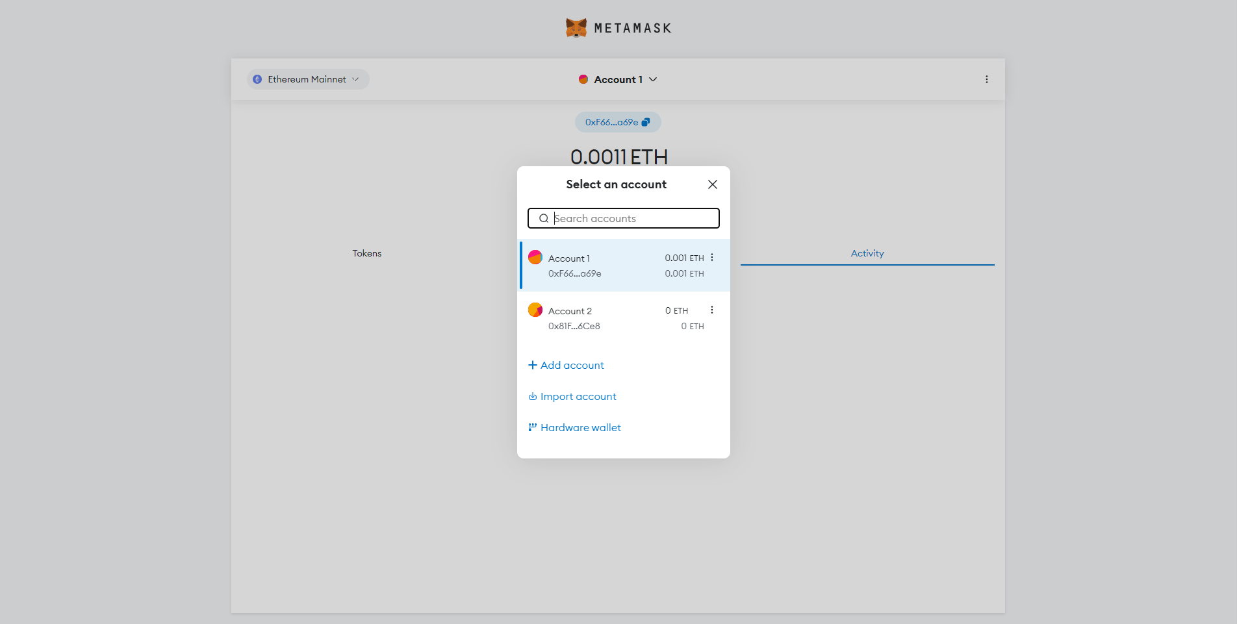Click the copy icon beside the address
The height and width of the screenshot is (624, 1237).
(x=646, y=122)
